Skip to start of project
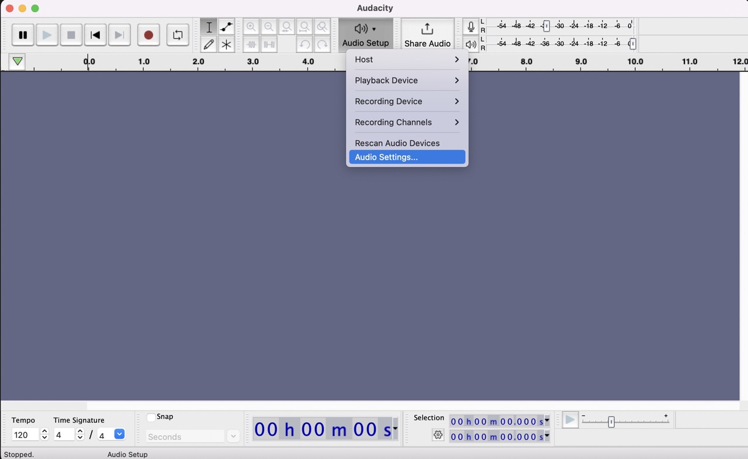 (x=95, y=35)
